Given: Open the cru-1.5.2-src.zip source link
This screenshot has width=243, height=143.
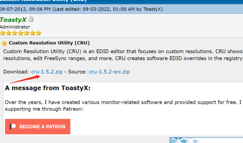Looking at the screenshot, I should (109, 72).
